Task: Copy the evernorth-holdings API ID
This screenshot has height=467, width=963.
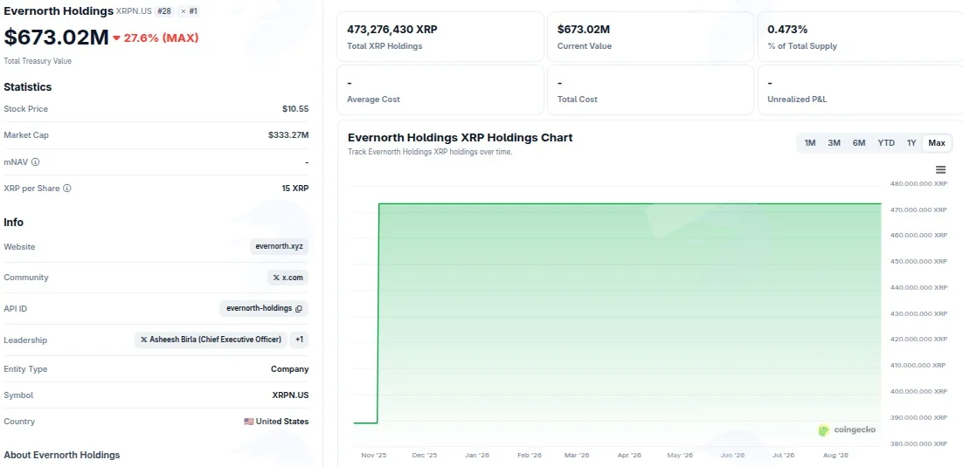Action: [x=299, y=309]
